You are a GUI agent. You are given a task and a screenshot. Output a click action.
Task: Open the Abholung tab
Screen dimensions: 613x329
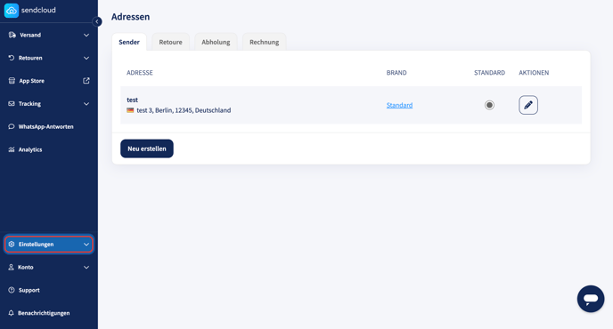click(x=216, y=42)
